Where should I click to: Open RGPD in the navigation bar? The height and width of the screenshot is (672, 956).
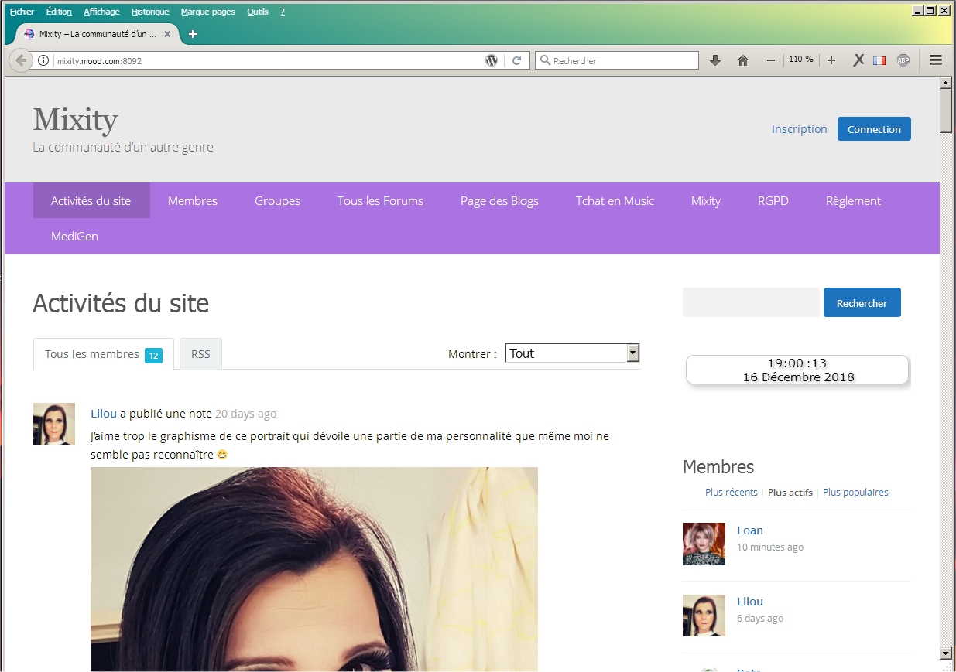tap(773, 200)
